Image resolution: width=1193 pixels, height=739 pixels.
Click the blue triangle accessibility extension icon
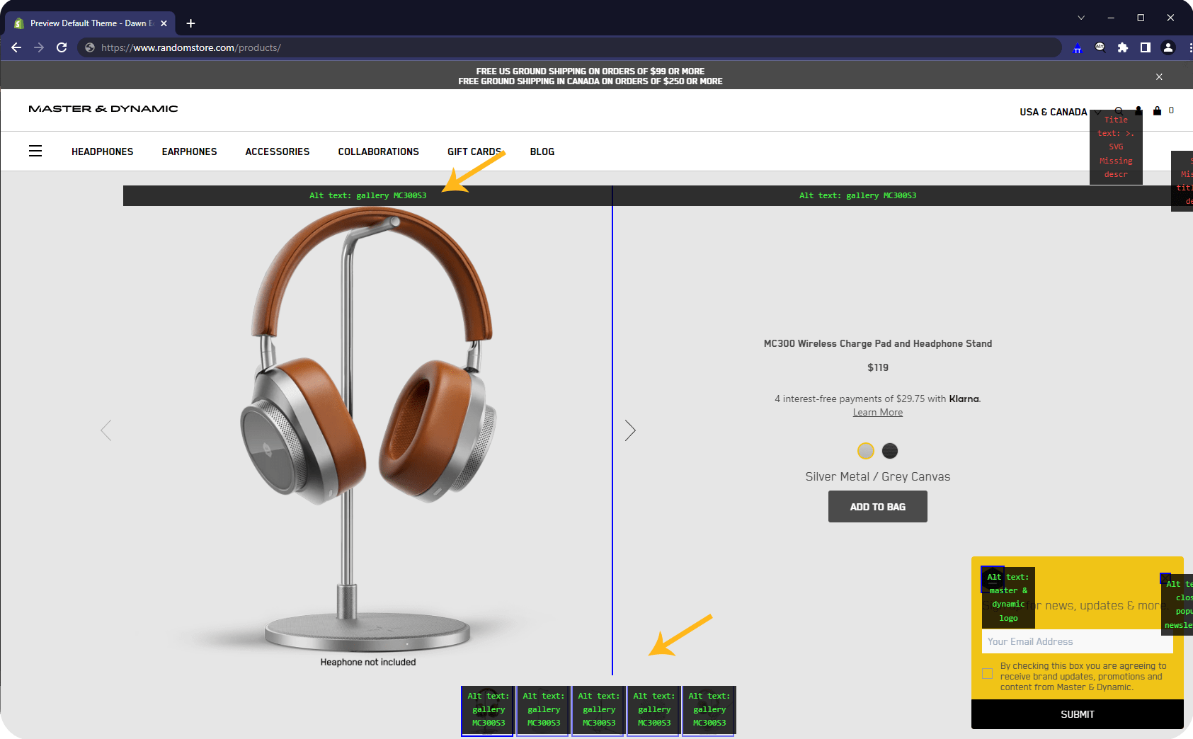coord(1078,47)
